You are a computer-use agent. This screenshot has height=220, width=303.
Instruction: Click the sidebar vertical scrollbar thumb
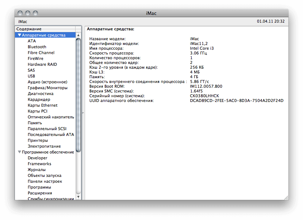pyautogui.click(x=78, y=95)
